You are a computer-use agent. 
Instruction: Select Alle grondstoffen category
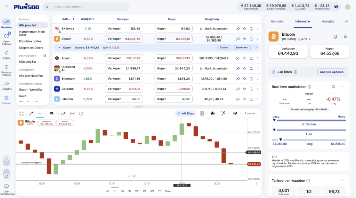(31, 76)
